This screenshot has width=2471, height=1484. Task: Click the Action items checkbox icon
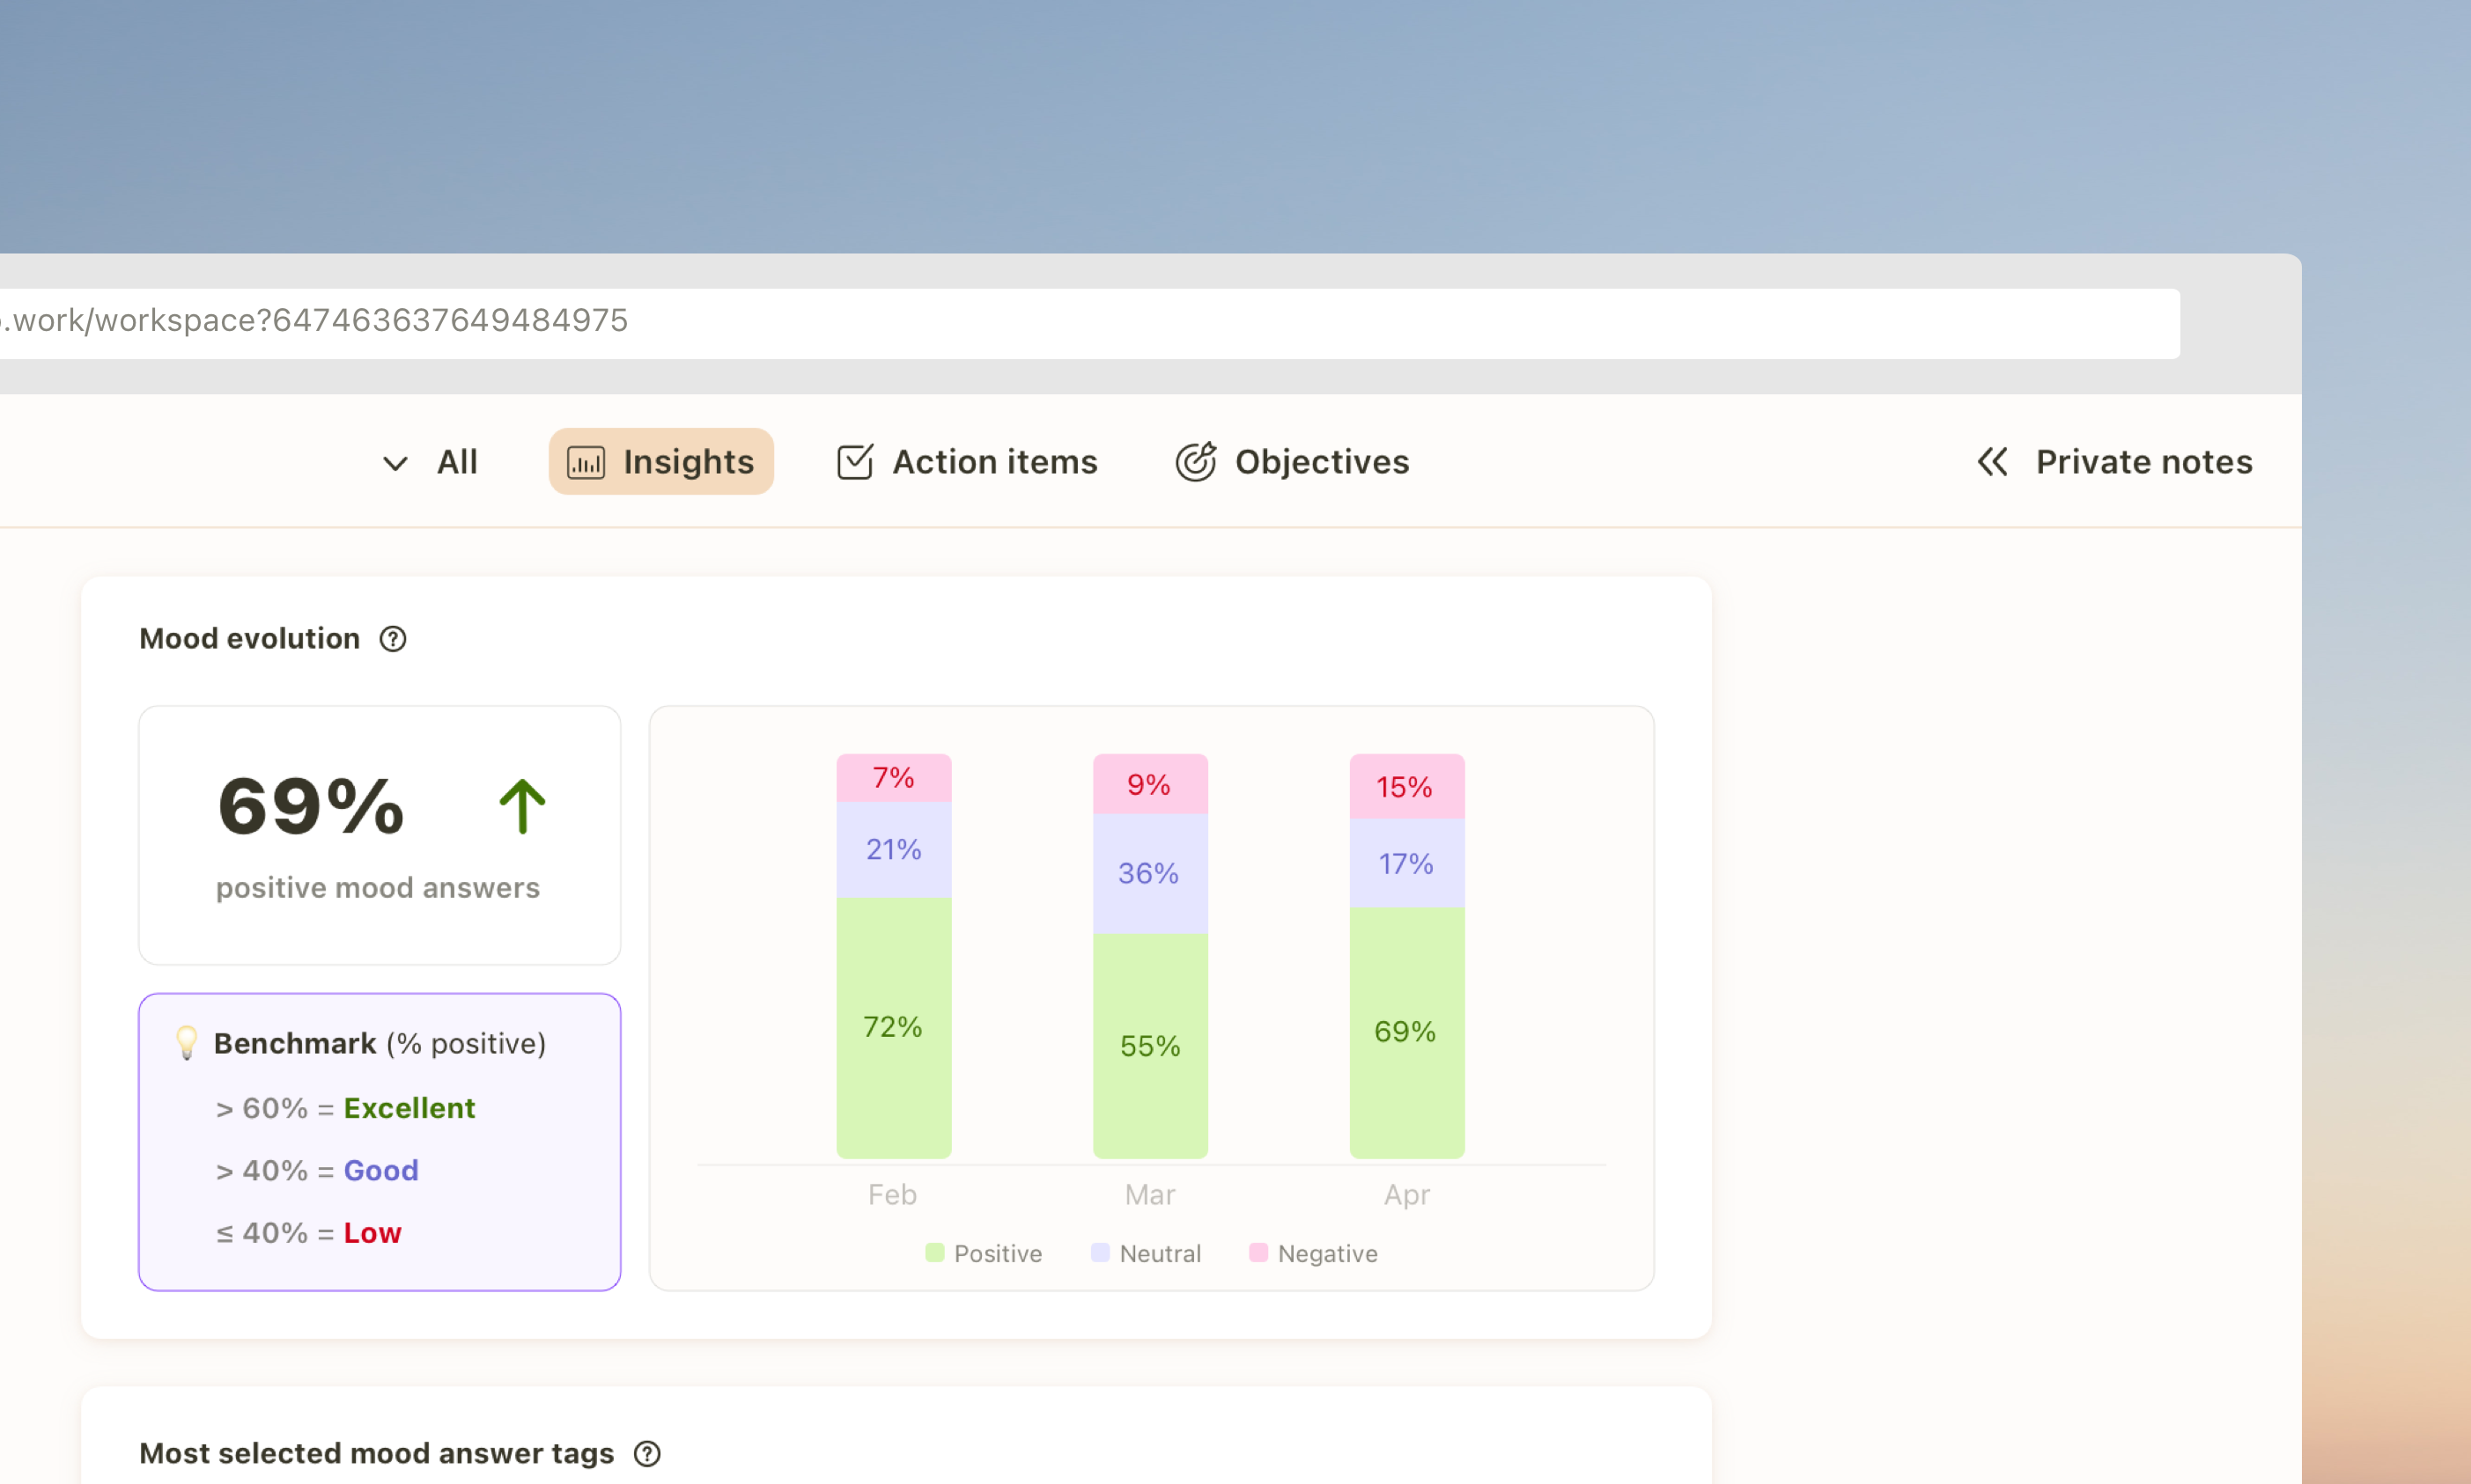click(854, 461)
